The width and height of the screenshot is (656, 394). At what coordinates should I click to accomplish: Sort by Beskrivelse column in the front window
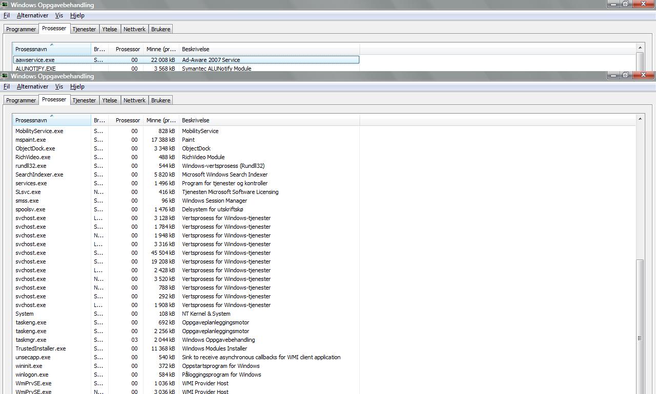coord(269,120)
